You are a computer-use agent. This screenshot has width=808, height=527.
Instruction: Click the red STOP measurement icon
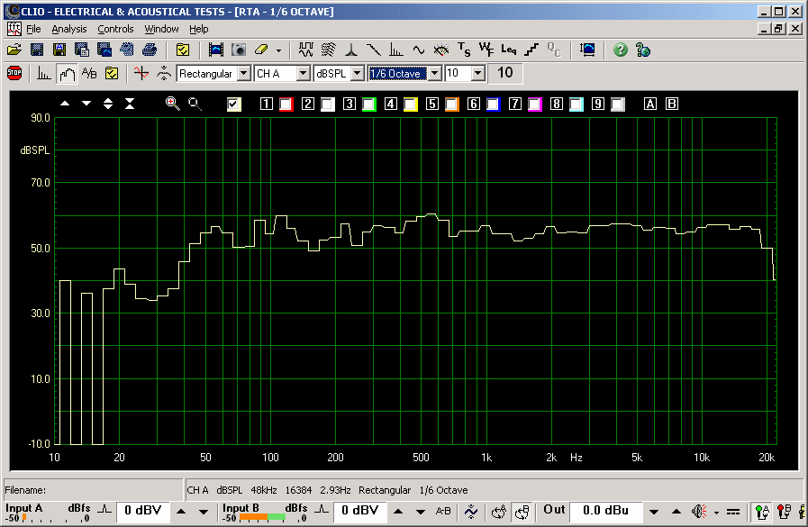[x=14, y=73]
